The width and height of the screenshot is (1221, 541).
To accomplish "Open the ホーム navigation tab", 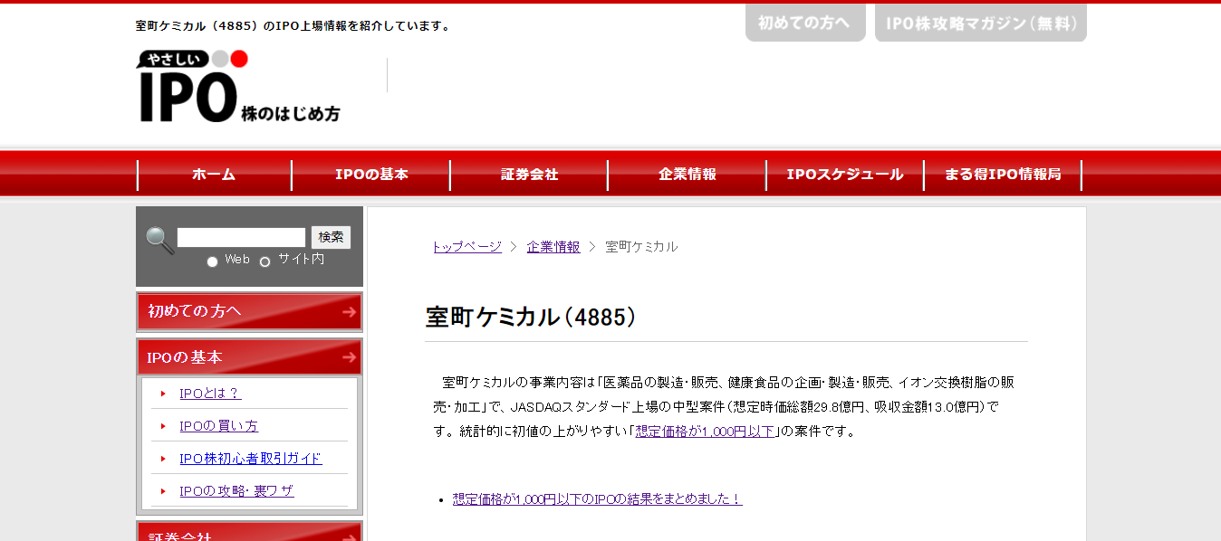I will pyautogui.click(x=214, y=175).
